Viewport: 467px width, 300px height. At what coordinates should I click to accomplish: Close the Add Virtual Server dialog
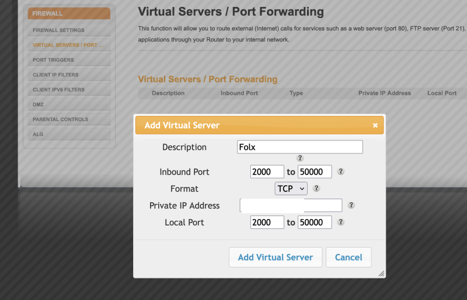point(375,125)
